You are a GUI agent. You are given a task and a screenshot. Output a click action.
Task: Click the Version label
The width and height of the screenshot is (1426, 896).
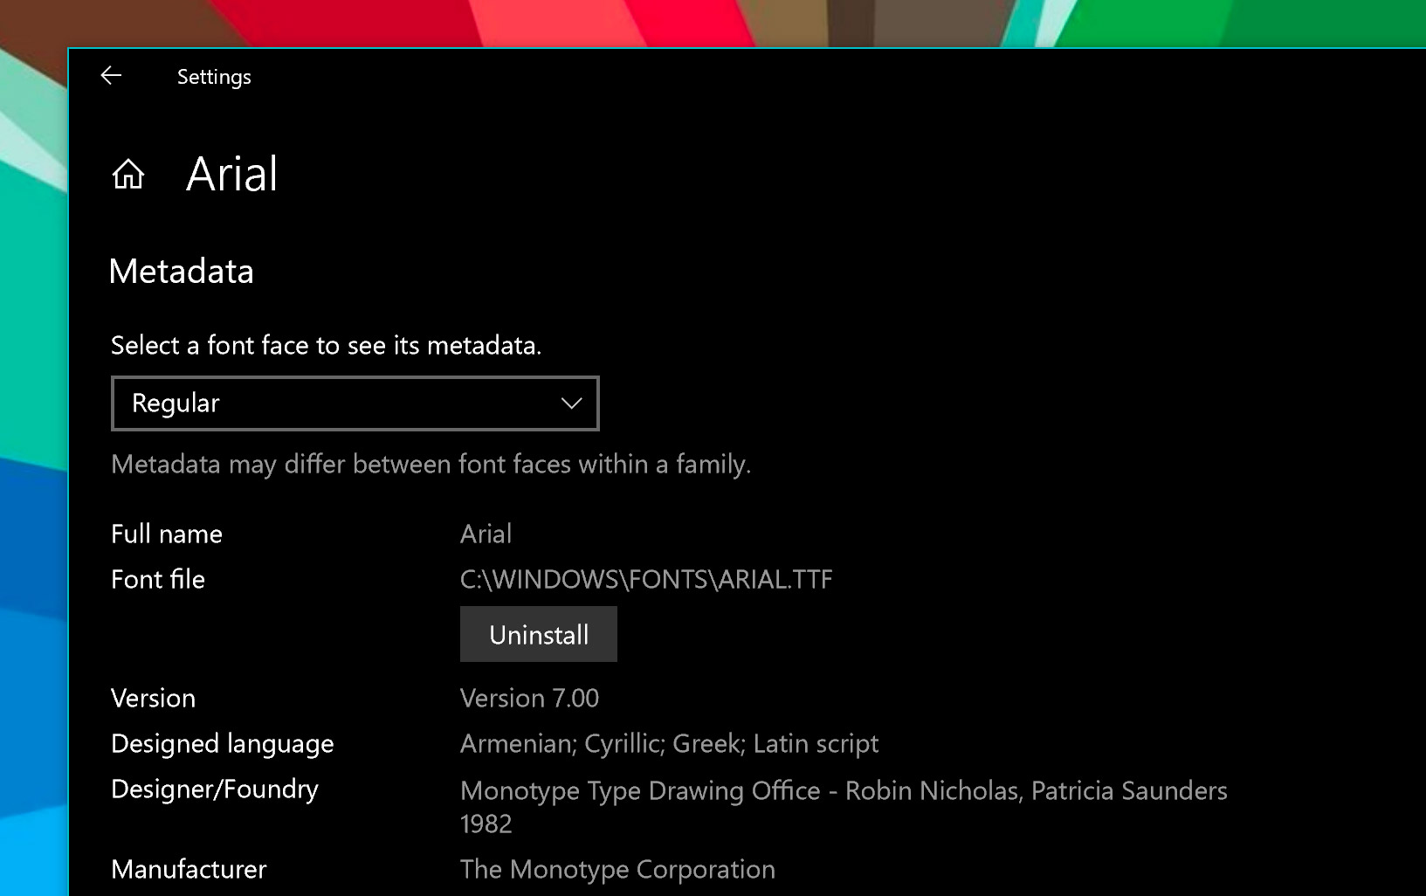[x=154, y=698]
